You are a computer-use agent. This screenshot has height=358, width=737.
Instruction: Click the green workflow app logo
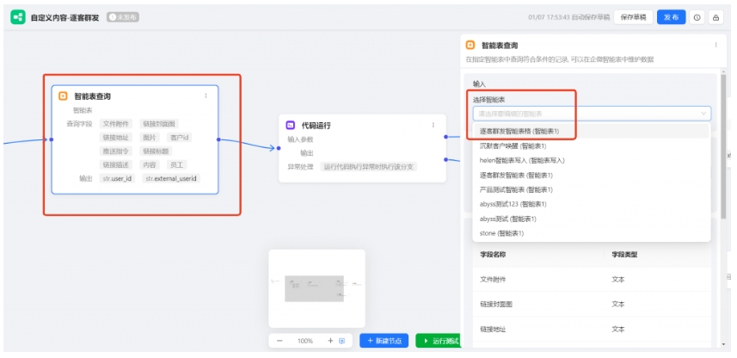18,17
